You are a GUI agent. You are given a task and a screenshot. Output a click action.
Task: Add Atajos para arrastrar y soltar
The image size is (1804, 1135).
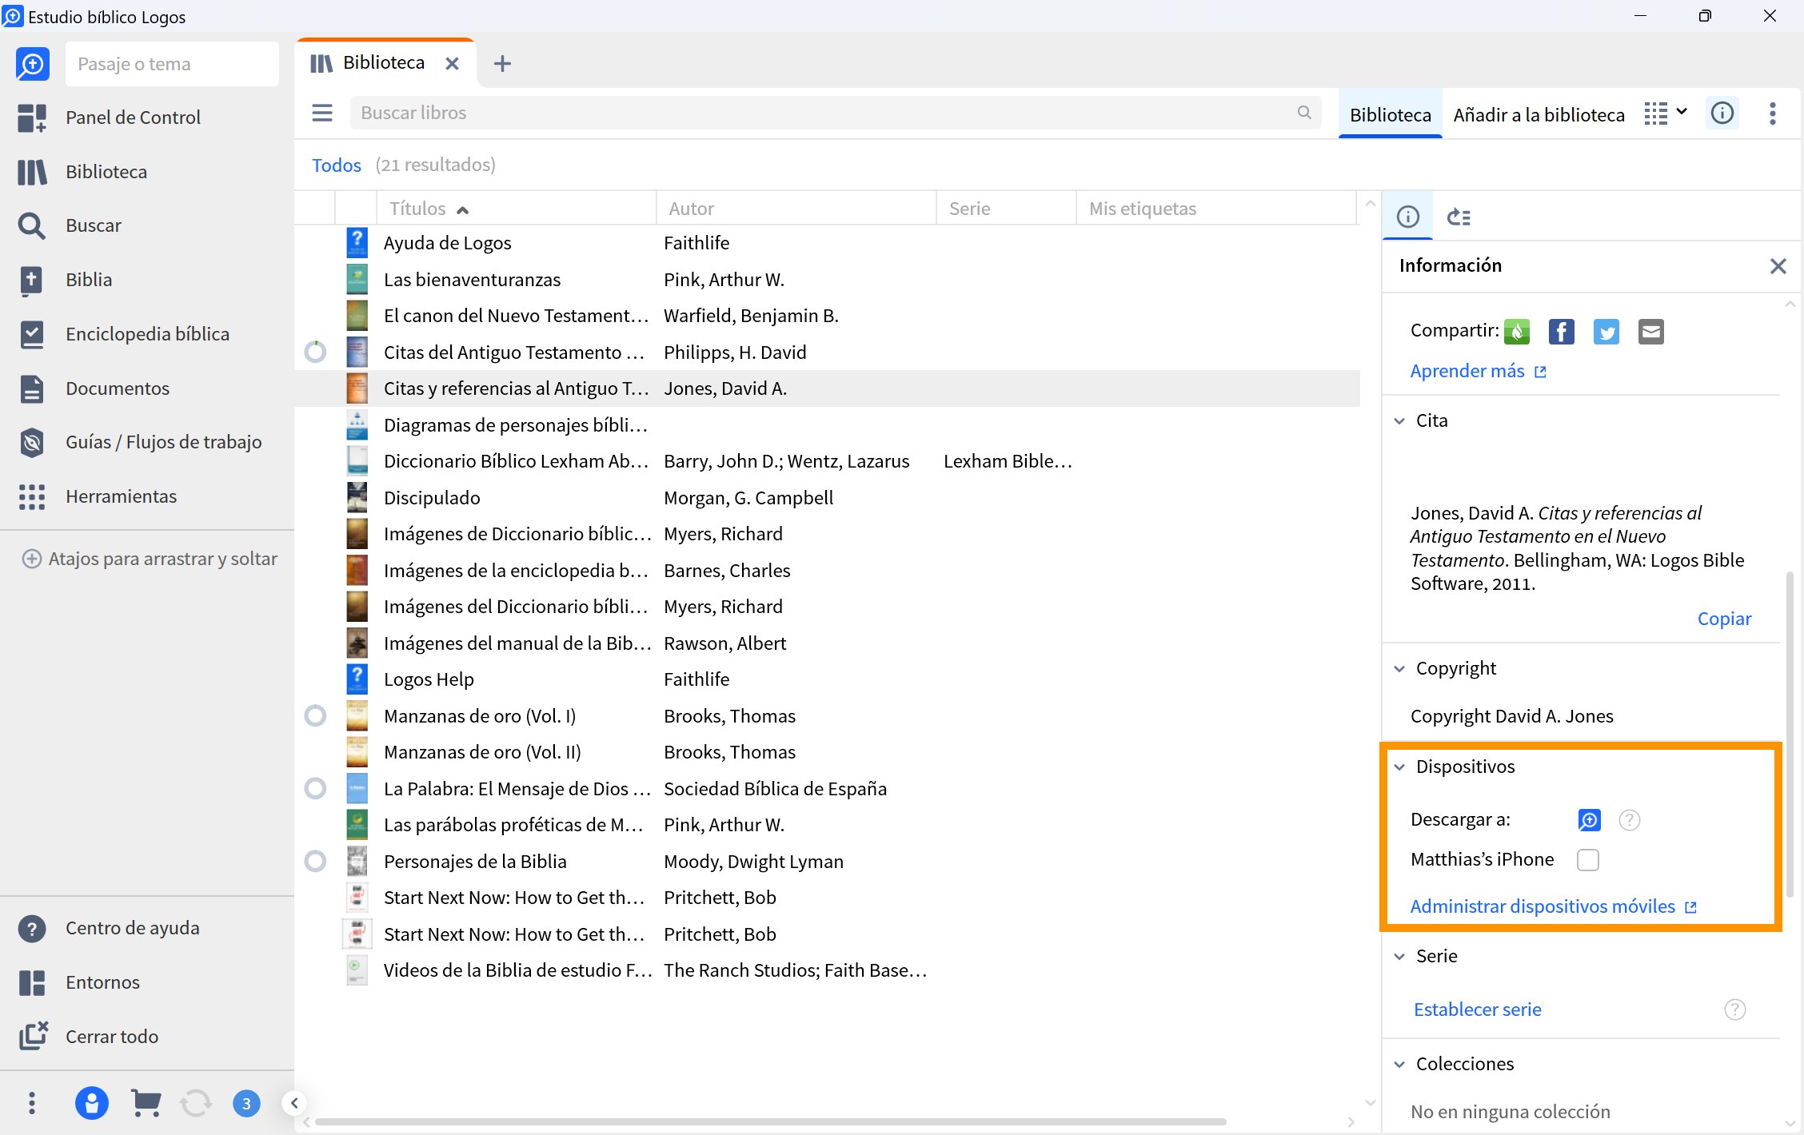click(x=150, y=559)
